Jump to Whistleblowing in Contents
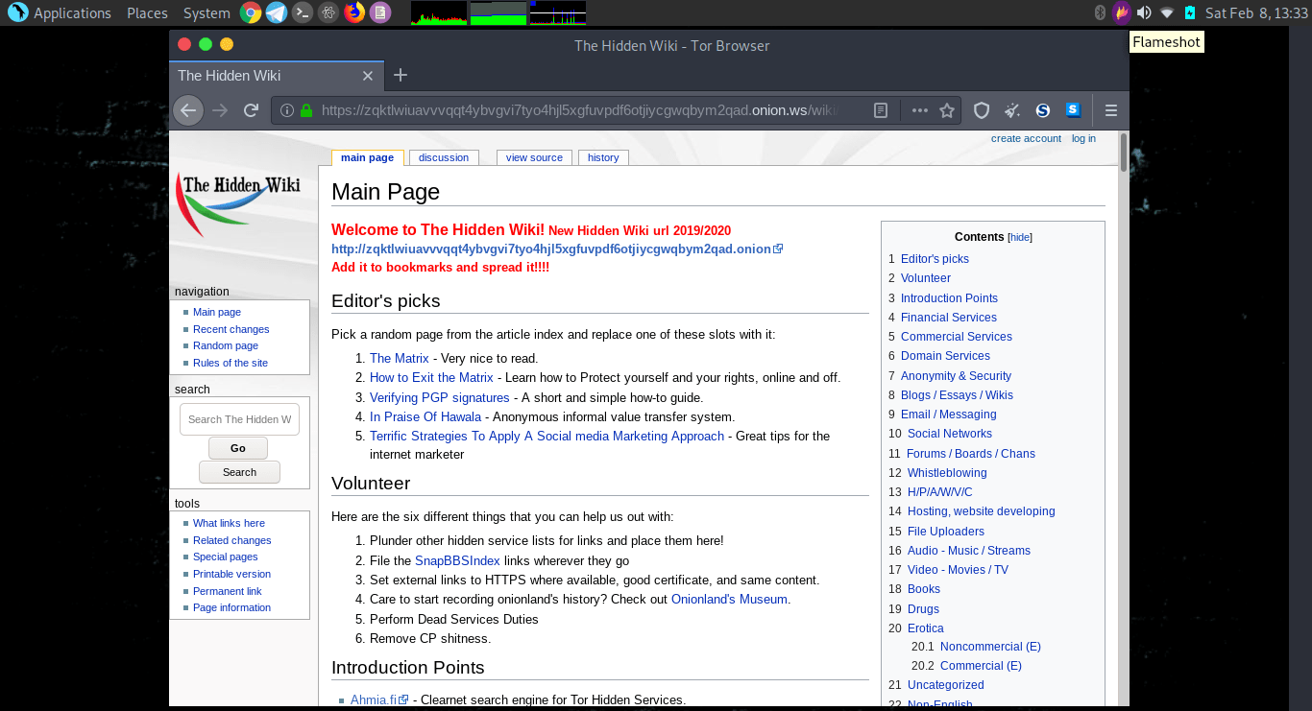Screen dimensions: 1312x711 click(947, 472)
